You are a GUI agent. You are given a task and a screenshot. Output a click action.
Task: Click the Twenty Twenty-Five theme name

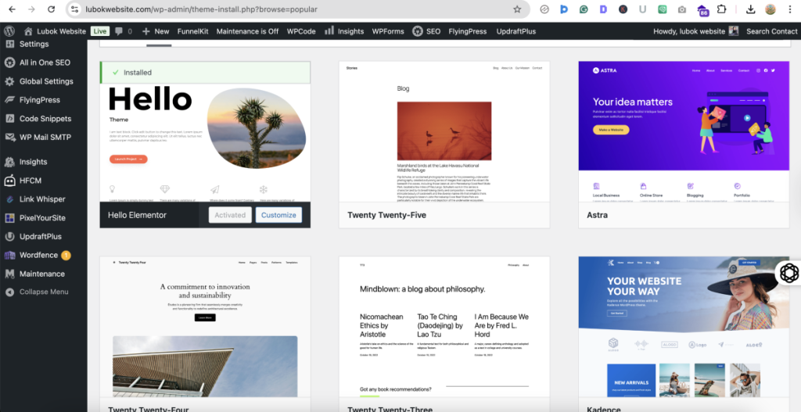click(x=386, y=215)
